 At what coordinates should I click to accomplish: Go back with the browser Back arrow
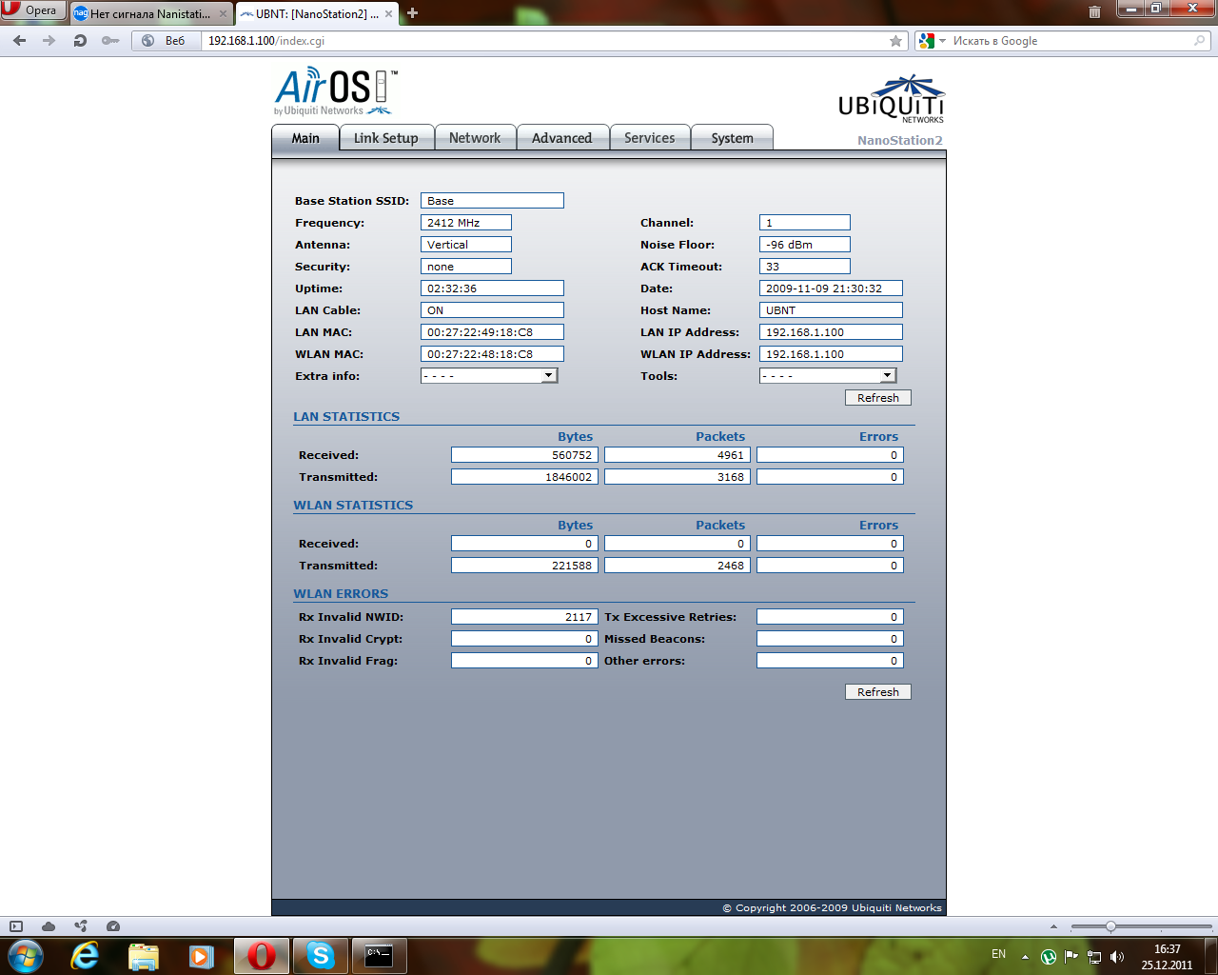click(x=19, y=41)
